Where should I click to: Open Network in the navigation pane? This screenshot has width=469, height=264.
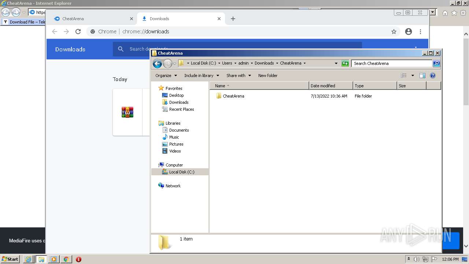pos(173,186)
